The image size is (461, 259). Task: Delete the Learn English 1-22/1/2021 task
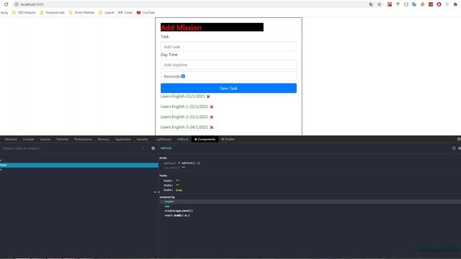(x=211, y=107)
